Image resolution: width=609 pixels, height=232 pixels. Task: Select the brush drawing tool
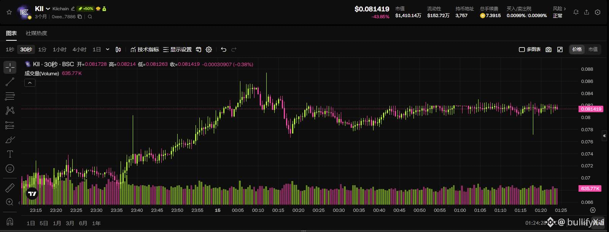(x=10, y=140)
